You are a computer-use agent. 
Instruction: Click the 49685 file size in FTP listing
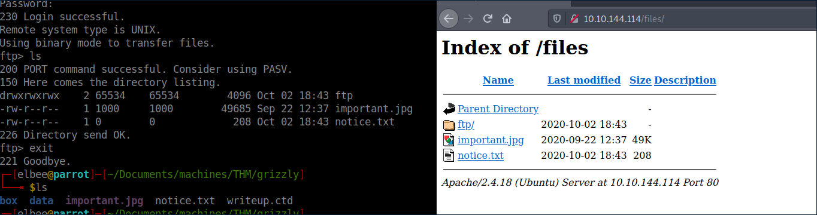point(236,109)
